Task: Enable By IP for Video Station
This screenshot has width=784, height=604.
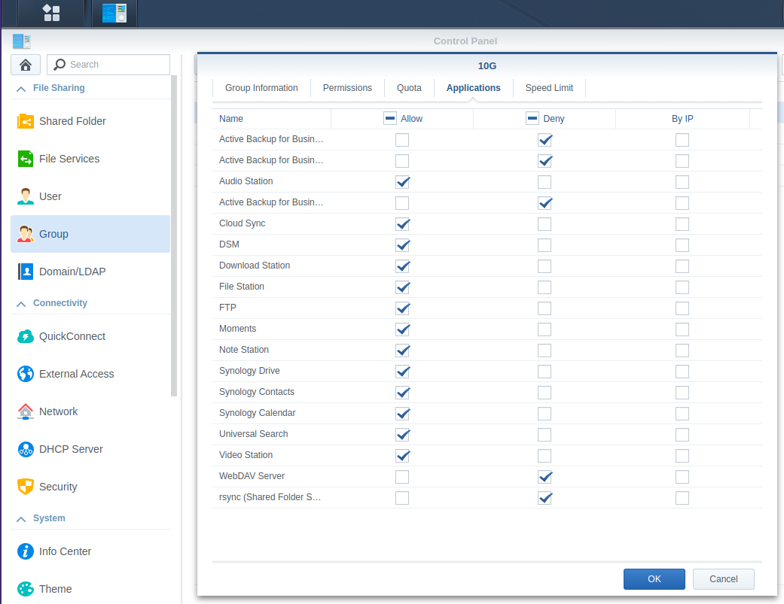Action: pyautogui.click(x=682, y=456)
